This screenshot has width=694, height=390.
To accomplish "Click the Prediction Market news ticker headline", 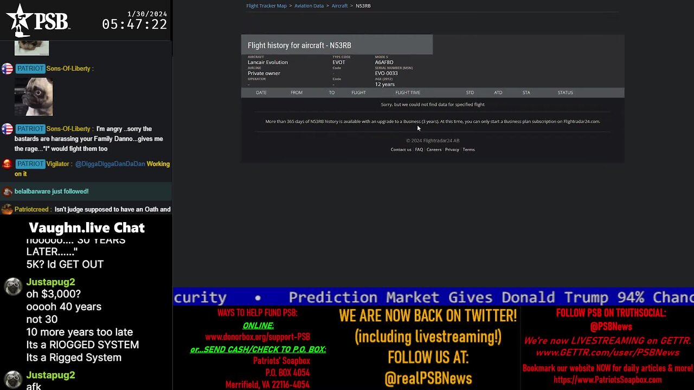I will (x=491, y=297).
